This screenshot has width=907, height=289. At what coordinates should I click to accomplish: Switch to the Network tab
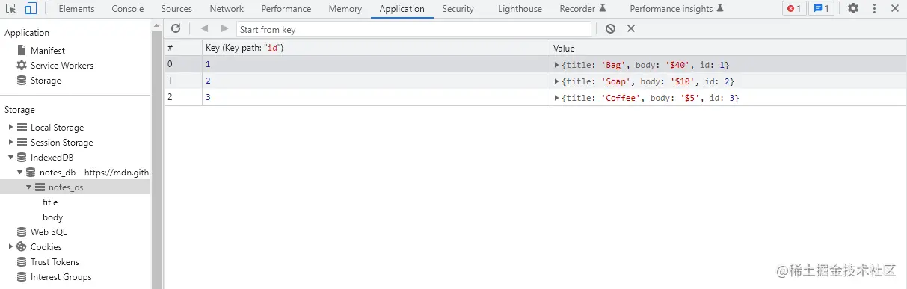click(227, 9)
